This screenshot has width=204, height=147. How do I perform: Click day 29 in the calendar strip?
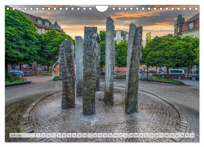click(x=182, y=135)
